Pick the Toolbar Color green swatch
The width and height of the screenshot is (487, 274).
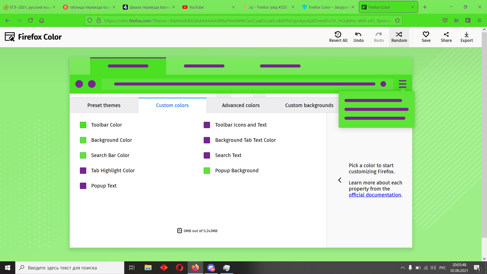coord(83,125)
